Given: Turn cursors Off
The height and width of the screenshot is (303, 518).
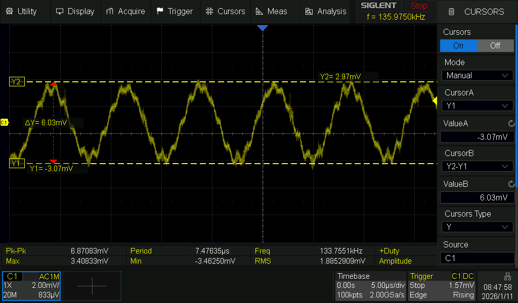Looking at the screenshot, I should pos(495,45).
